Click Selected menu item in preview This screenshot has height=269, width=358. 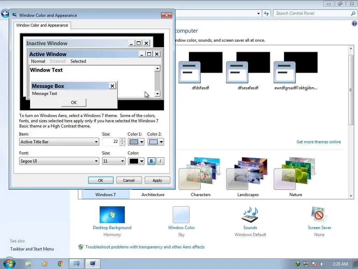tap(78, 61)
